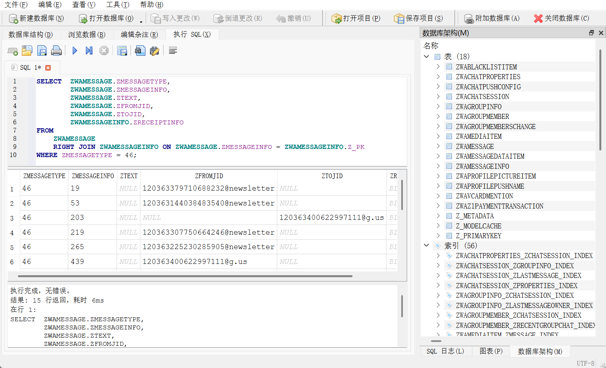The height and width of the screenshot is (368, 606).
Task: Collapse the 表 (18) tree node
Action: tap(427, 57)
